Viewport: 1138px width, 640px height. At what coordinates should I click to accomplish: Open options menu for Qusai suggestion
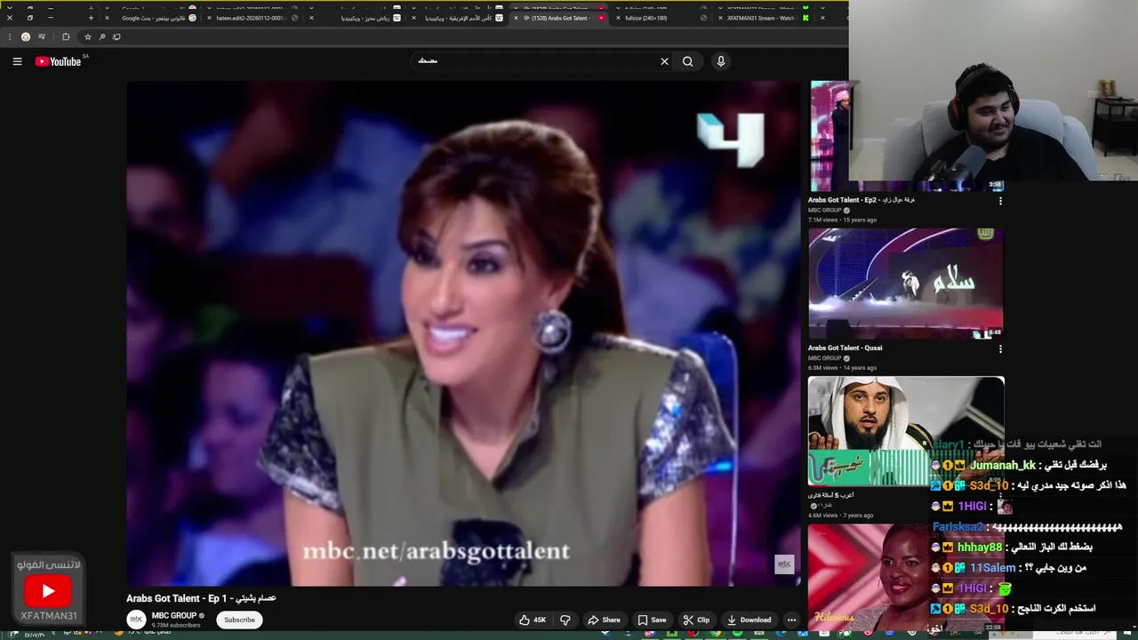click(x=1000, y=349)
